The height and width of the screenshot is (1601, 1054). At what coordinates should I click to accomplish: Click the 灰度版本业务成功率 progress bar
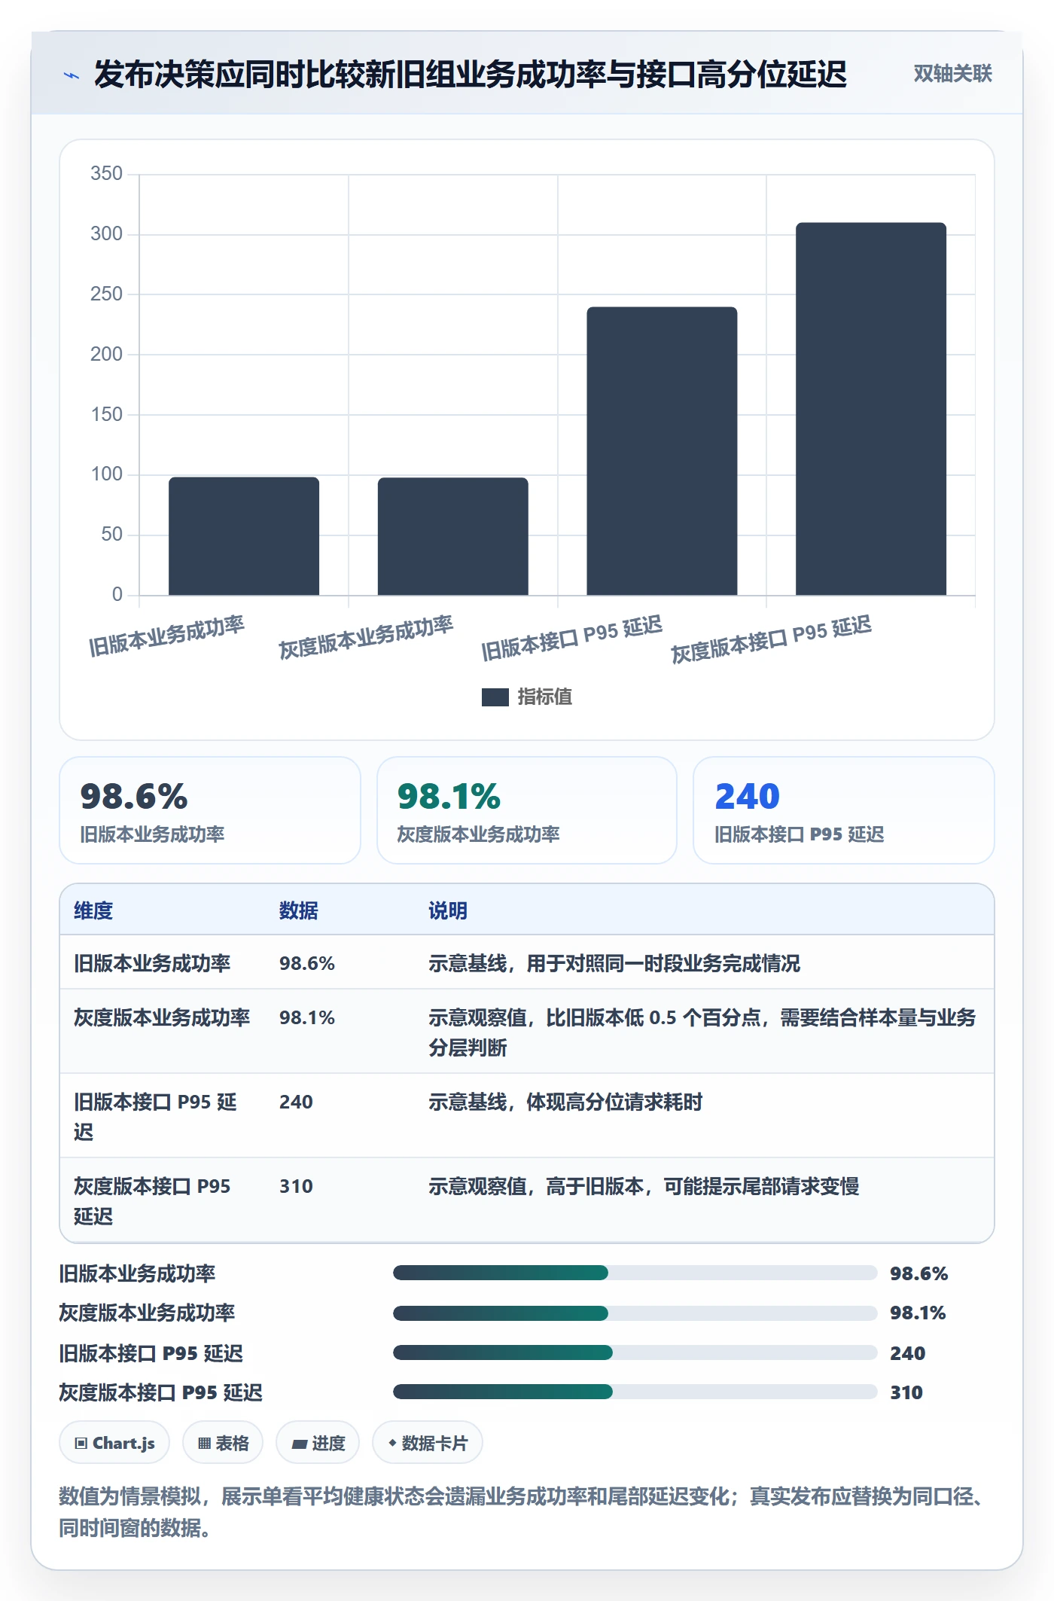(x=635, y=1313)
